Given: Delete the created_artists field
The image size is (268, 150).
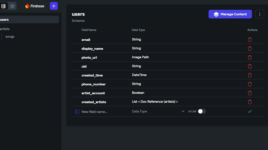Looking at the screenshot, I should 250,102.
